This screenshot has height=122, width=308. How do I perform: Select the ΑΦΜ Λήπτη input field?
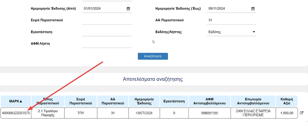[107, 44]
